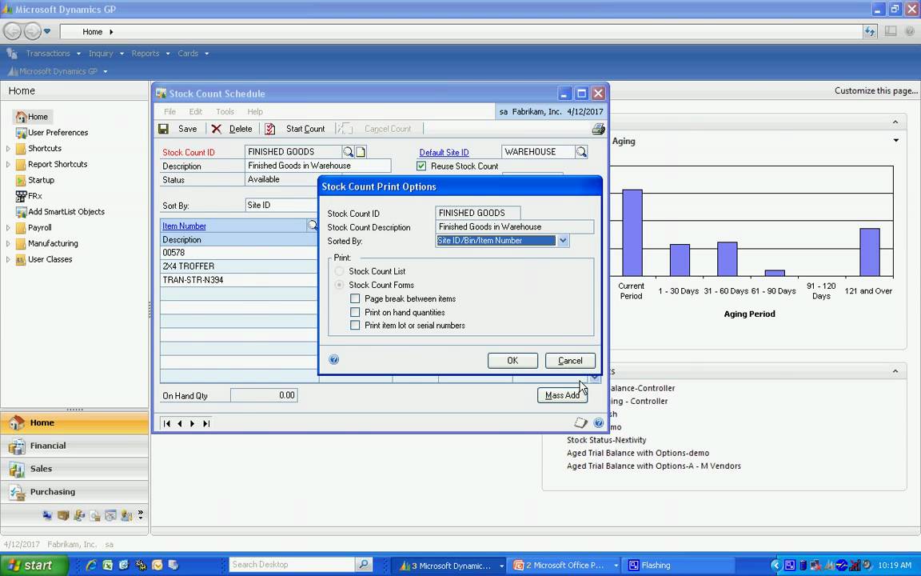The width and height of the screenshot is (921, 576).
Task: Open the Help menu in Stock Count Schedule
Action: pyautogui.click(x=255, y=112)
